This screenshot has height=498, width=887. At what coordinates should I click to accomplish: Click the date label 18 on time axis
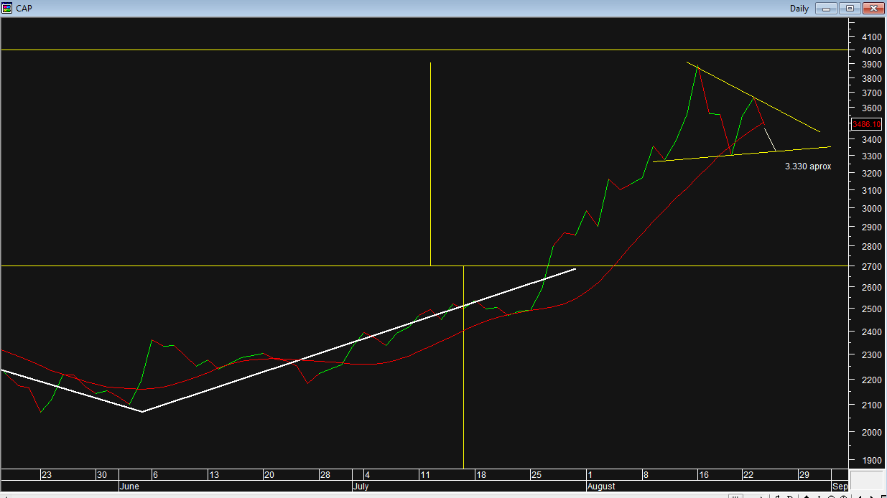click(481, 475)
